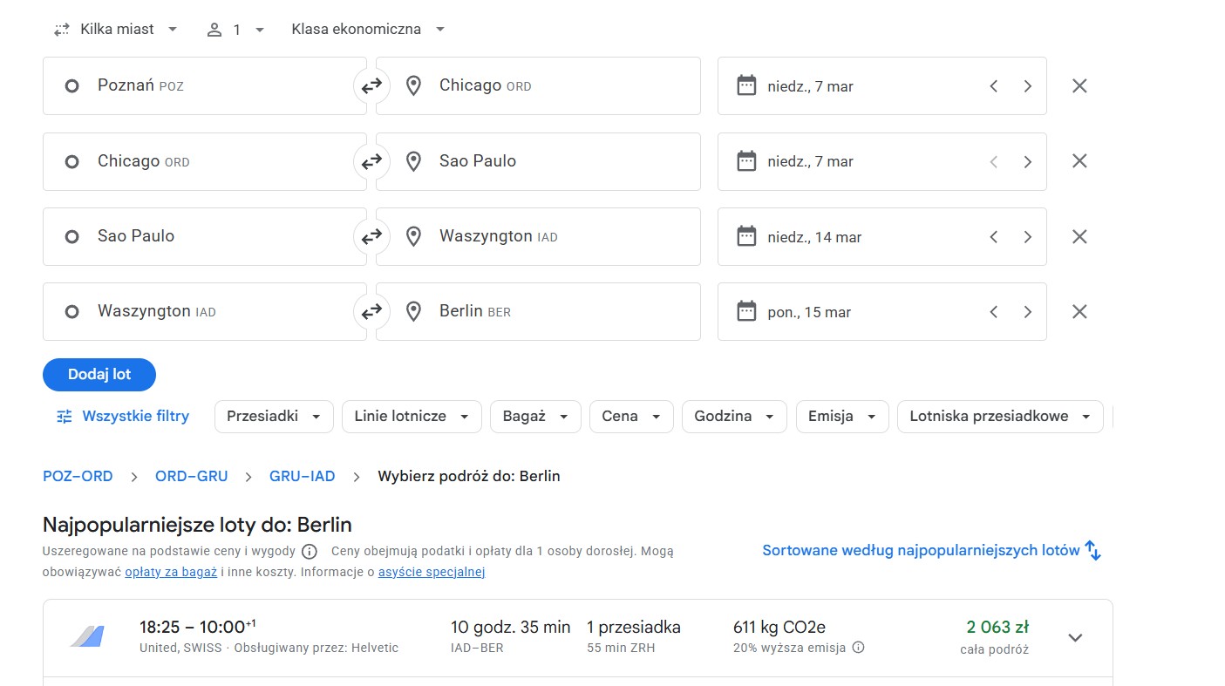
Task: Open the asyście specjalnej link
Action: pyautogui.click(x=432, y=573)
